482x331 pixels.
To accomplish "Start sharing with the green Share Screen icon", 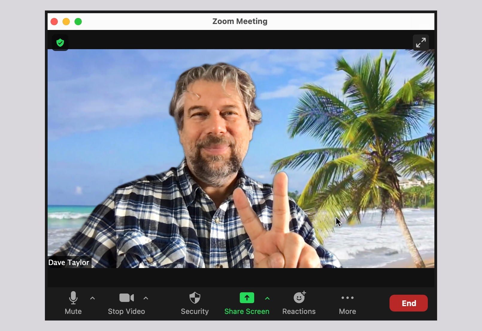I will pos(246,297).
